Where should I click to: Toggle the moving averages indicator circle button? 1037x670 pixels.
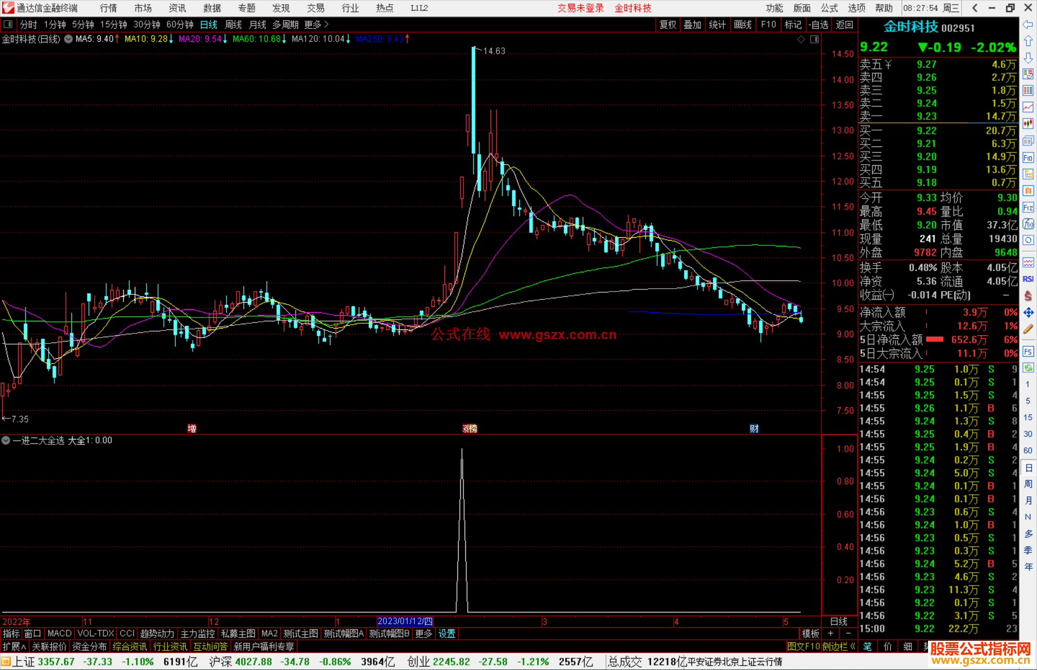[x=69, y=39]
